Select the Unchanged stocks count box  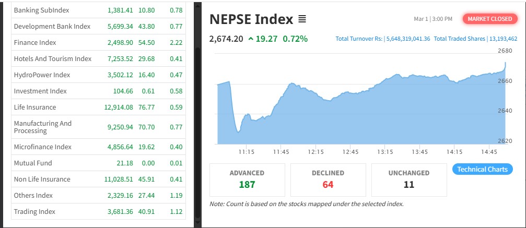(x=409, y=179)
